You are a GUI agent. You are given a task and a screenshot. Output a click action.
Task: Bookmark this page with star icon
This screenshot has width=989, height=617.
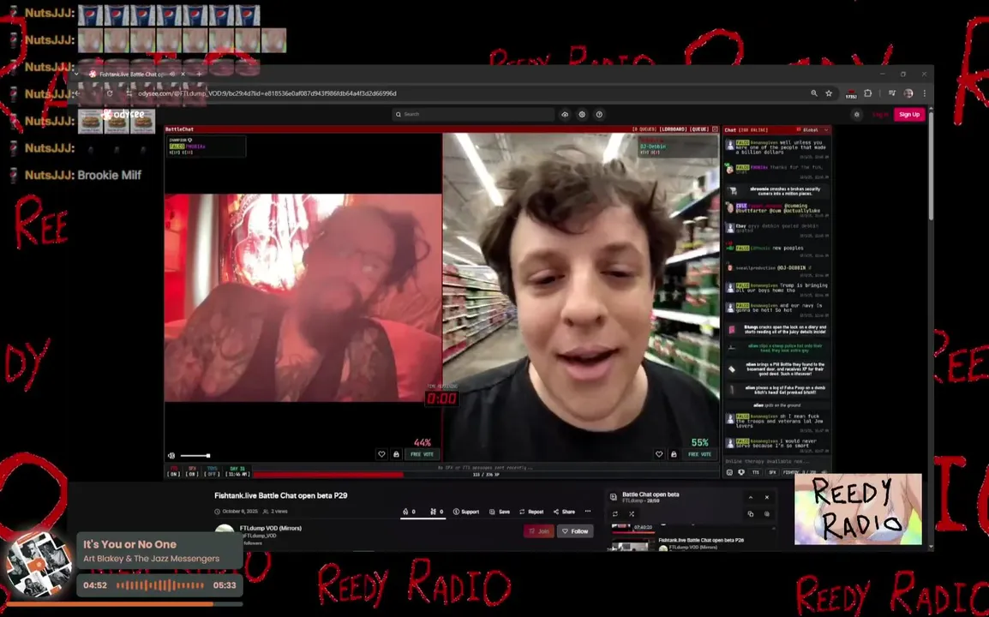point(829,93)
